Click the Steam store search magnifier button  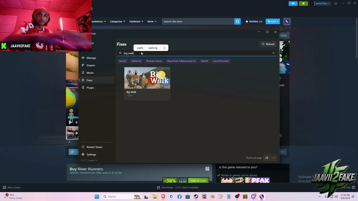point(237,21)
